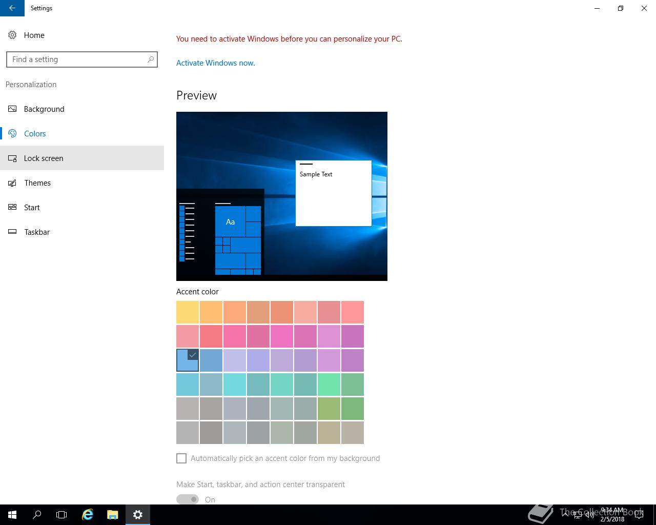Open the Windows Start button
656x525 pixels.
point(12,515)
